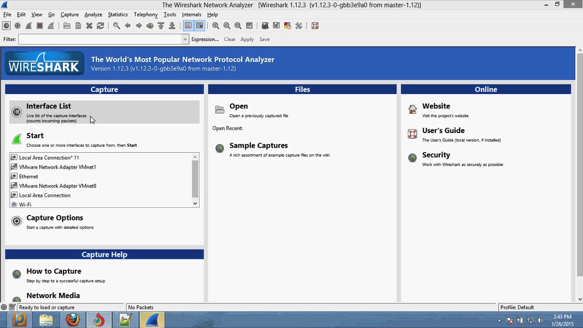The image size is (583, 328).
Task: Click the go to last packet icon
Action: point(172,26)
